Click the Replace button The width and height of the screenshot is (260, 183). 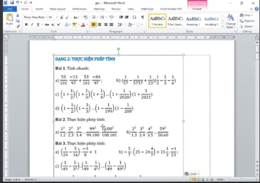[x=247, y=21]
